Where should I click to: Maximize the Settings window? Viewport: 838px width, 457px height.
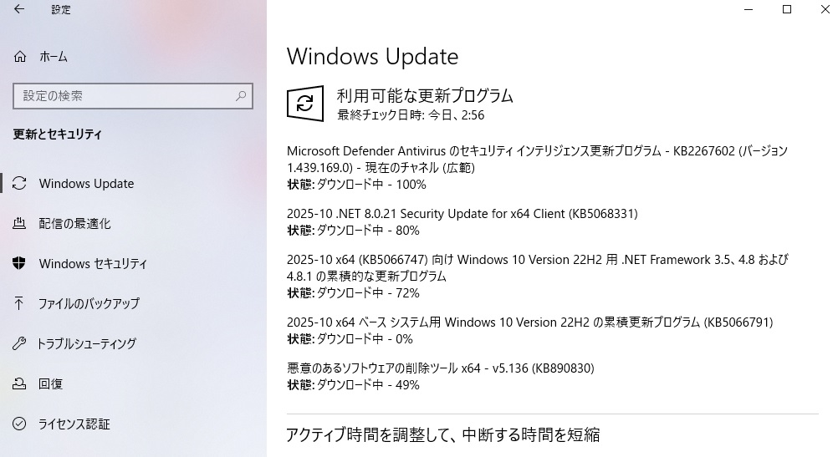coord(786,10)
